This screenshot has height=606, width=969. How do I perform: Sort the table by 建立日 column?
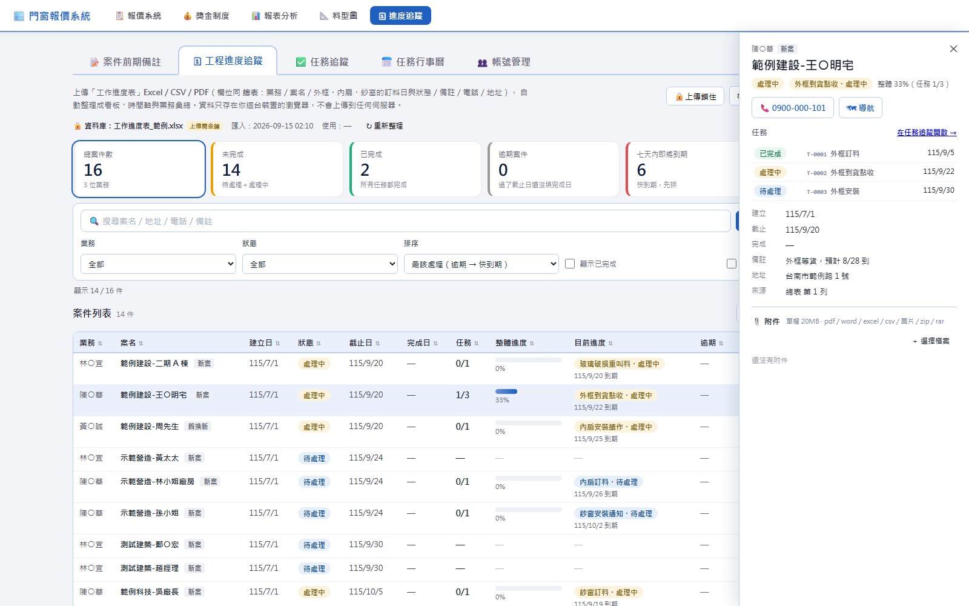click(265, 343)
